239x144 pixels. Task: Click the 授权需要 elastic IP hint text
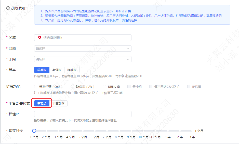pyautogui.click(x=76, y=120)
